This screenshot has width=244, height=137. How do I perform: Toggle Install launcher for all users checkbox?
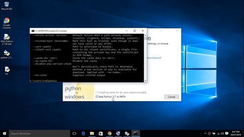[x=97, y=92]
